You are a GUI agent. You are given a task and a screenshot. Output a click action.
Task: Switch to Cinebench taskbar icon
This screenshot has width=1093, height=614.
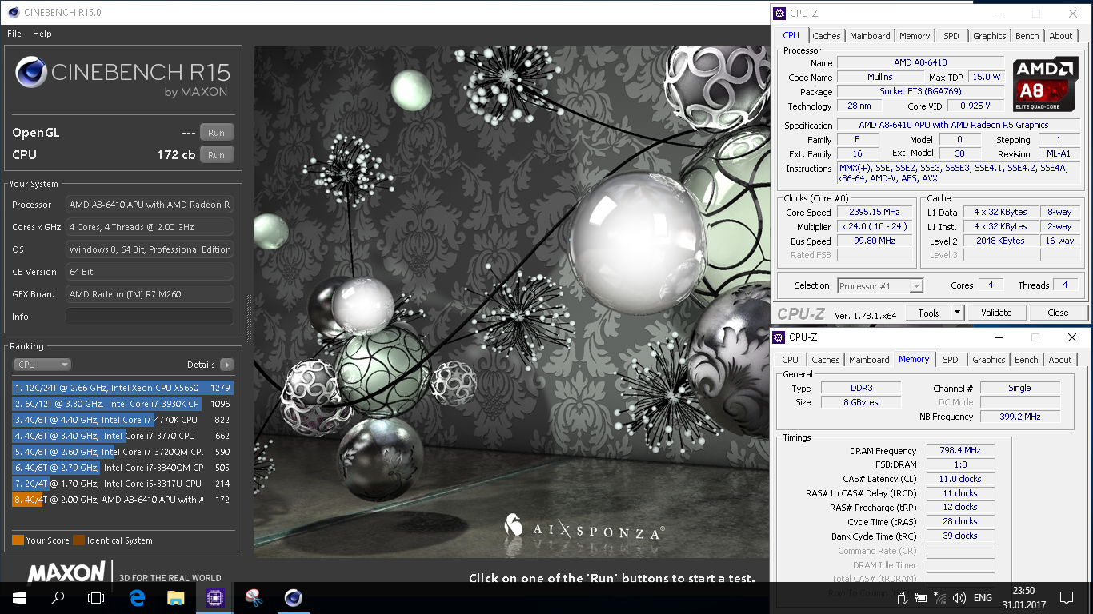[x=294, y=598]
